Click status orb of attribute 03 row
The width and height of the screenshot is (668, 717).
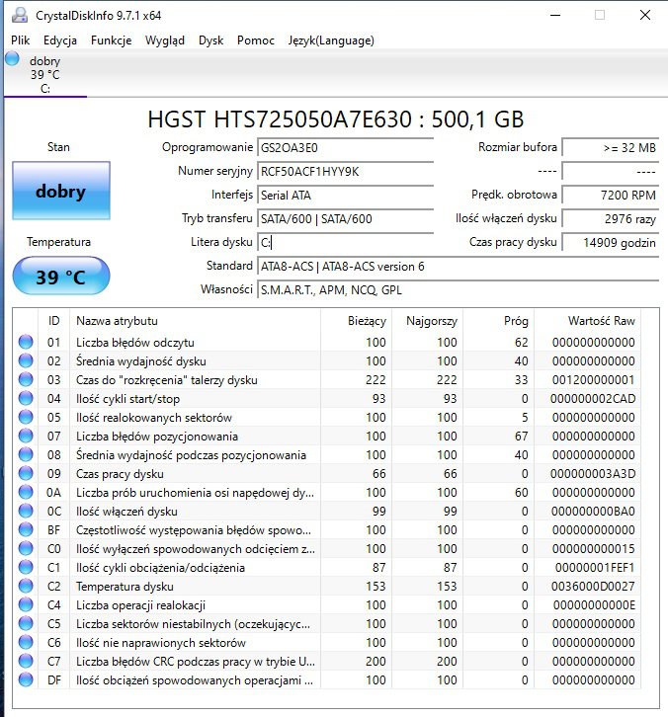pos(26,379)
